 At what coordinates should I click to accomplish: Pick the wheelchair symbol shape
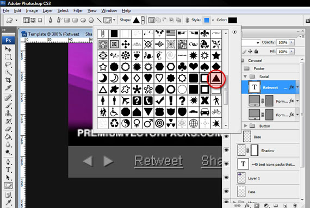114,112
